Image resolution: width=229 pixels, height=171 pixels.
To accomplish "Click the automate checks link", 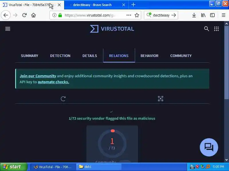I will (x=53, y=82).
